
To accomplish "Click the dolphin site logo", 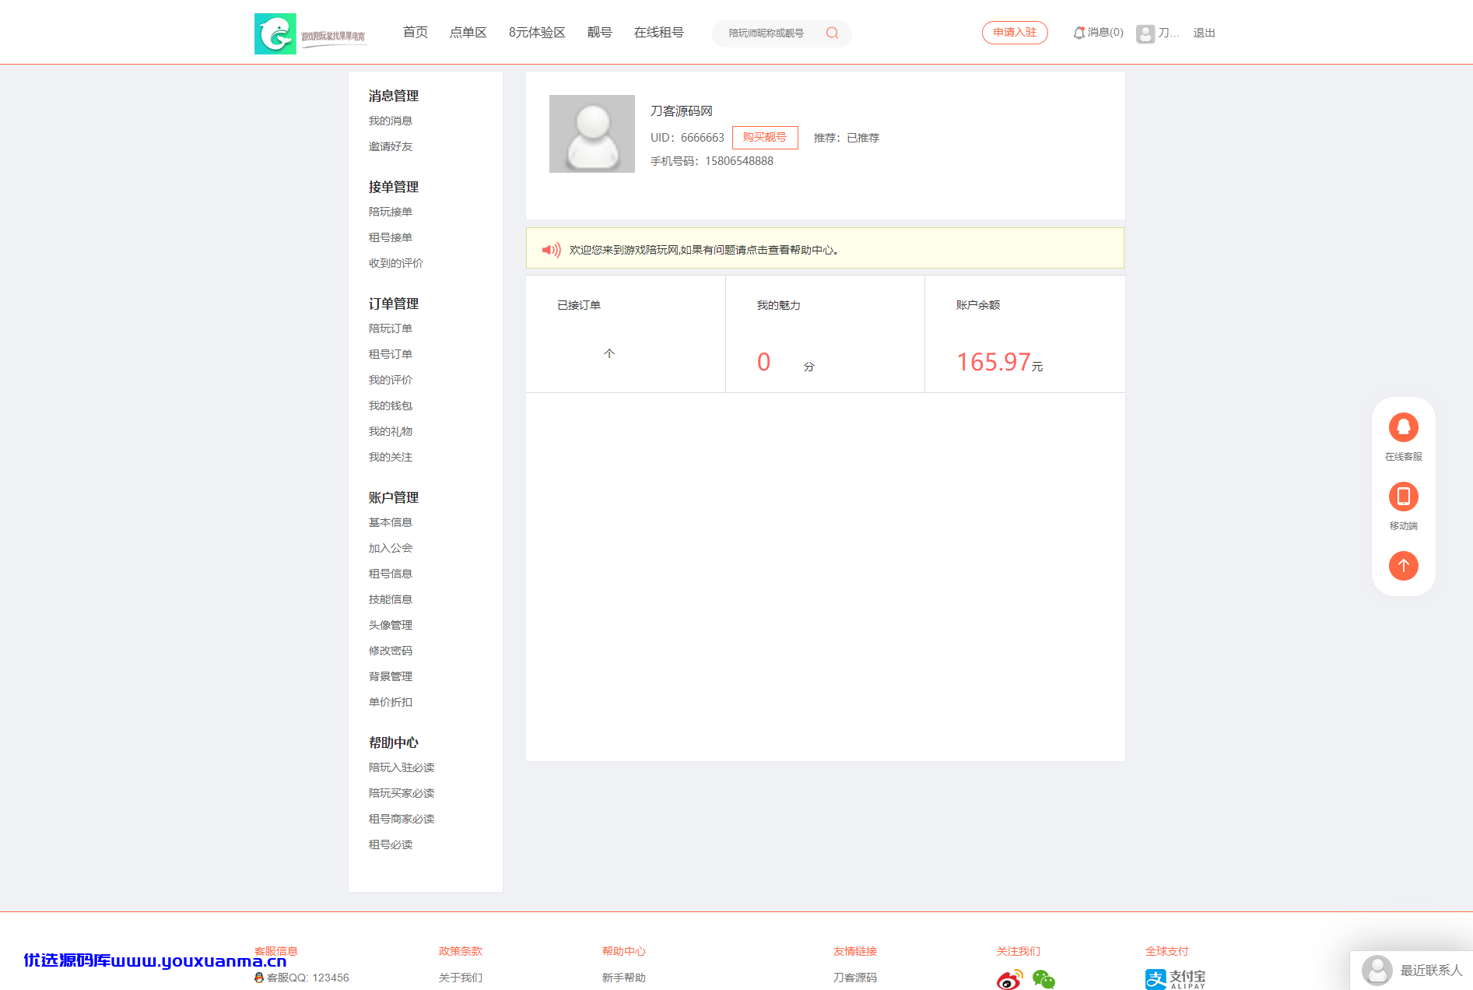I will coord(275,33).
